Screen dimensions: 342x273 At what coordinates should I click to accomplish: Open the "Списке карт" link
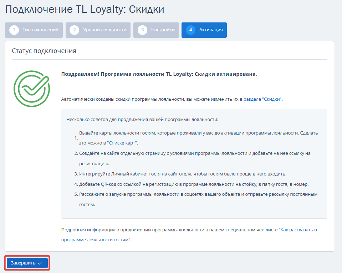click(122, 143)
